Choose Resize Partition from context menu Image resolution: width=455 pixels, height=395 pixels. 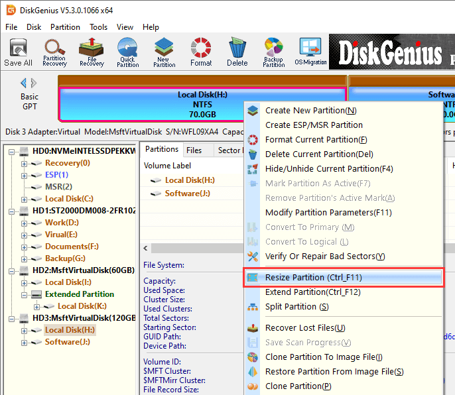(313, 277)
